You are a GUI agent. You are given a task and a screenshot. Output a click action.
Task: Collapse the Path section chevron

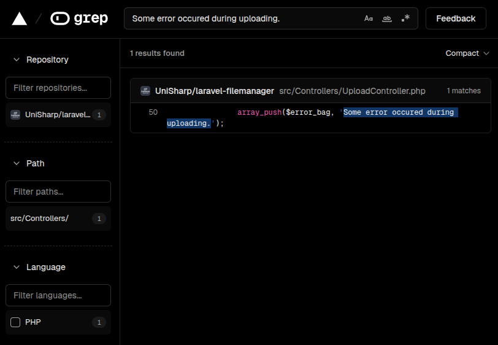16,163
